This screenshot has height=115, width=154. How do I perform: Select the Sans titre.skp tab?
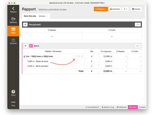pyautogui.click(x=30, y=16)
